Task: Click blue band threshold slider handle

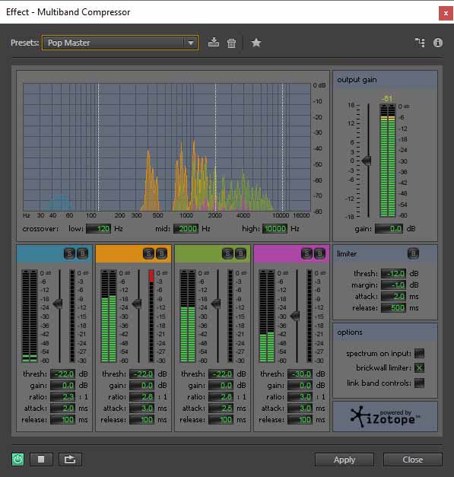Action: [58, 304]
